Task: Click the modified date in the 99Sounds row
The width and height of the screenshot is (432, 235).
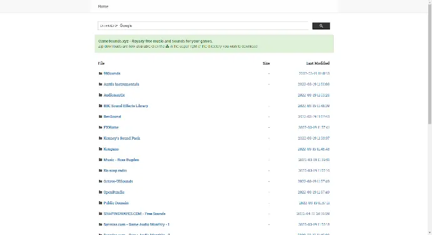Action: pyautogui.click(x=314, y=73)
